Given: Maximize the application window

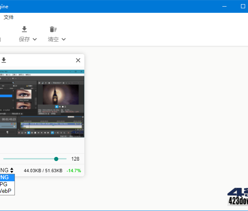Looking at the screenshot, I should point(243,7).
